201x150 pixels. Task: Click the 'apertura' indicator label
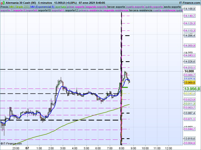click(x=61, y=7)
